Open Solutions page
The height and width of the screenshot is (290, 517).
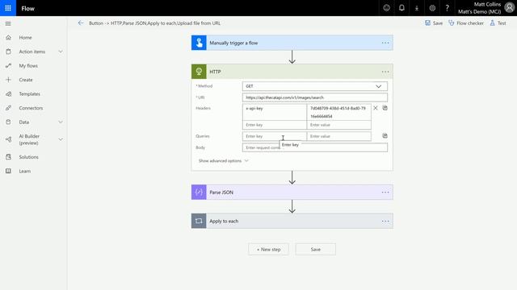(x=29, y=157)
